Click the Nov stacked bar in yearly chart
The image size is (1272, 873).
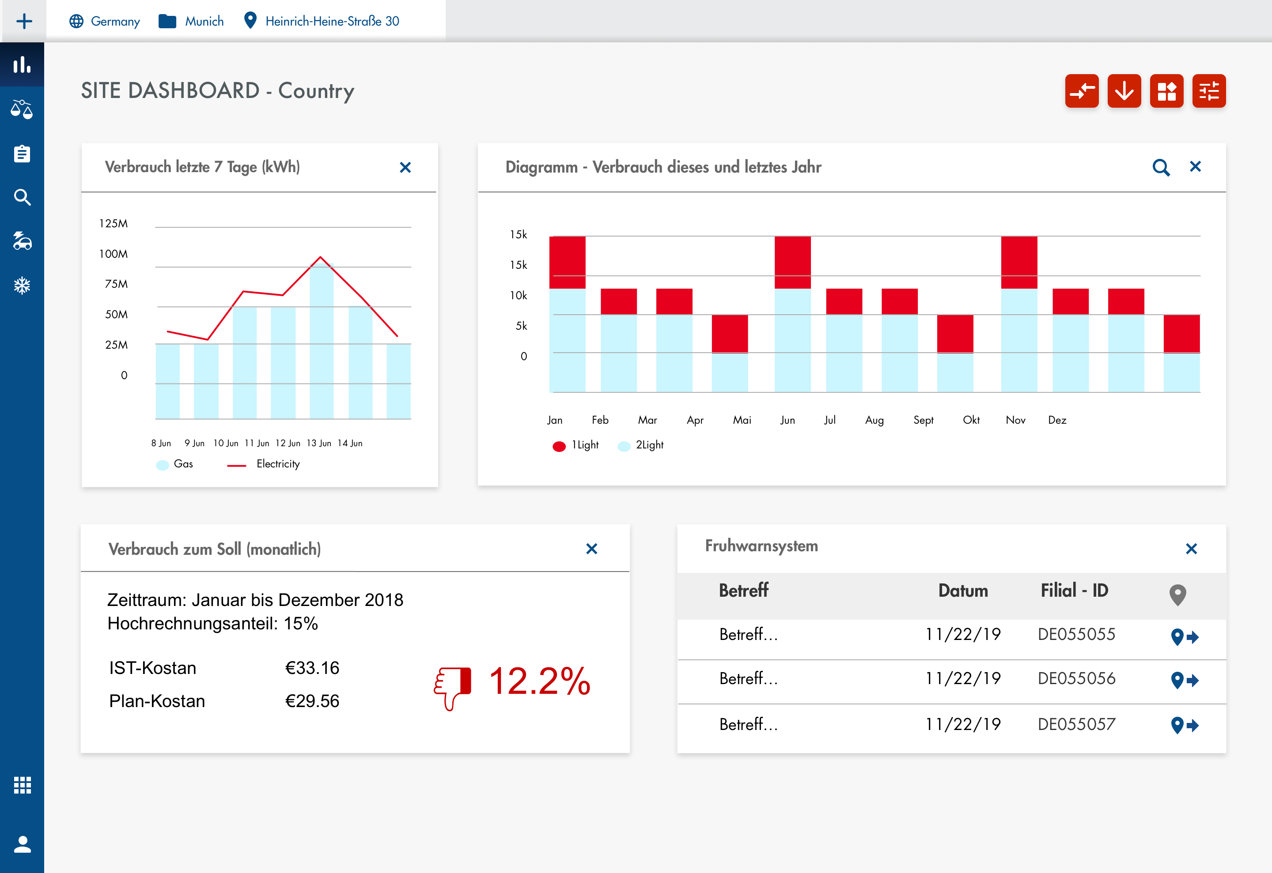[x=1019, y=314]
